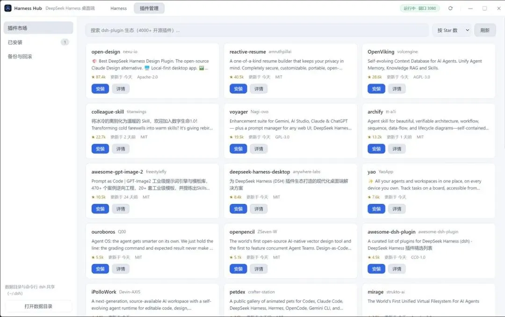The image size is (505, 317).
Task: Install the reactive-resume plugin
Action: (238, 89)
